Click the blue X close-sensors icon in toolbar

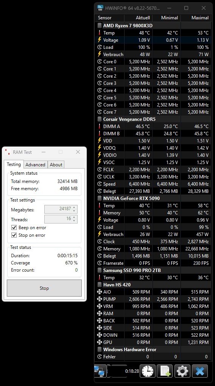point(200,371)
